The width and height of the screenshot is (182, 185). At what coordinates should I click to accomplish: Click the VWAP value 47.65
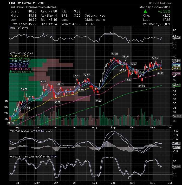coord(76,24)
